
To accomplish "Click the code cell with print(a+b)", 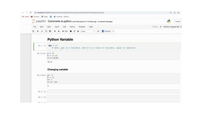I will click(113, 56).
